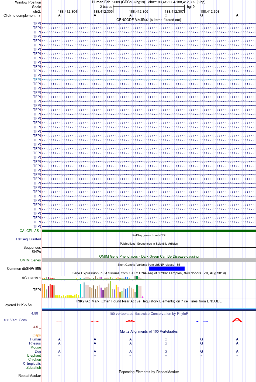Screen dimensions: 256x382
Task: Select the blue dbSNP variant item
Action: click(x=167, y=268)
